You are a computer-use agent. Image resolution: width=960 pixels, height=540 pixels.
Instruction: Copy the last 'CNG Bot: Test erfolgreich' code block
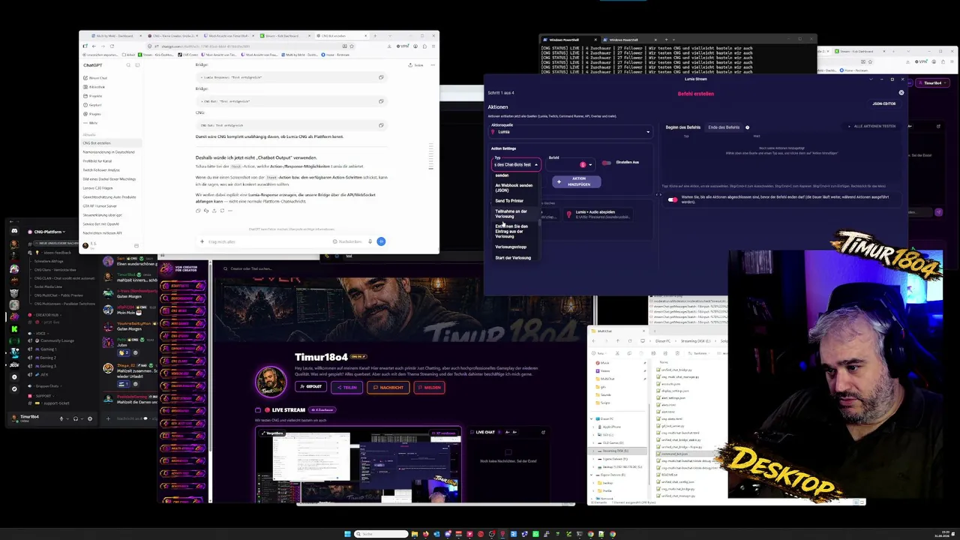381,125
